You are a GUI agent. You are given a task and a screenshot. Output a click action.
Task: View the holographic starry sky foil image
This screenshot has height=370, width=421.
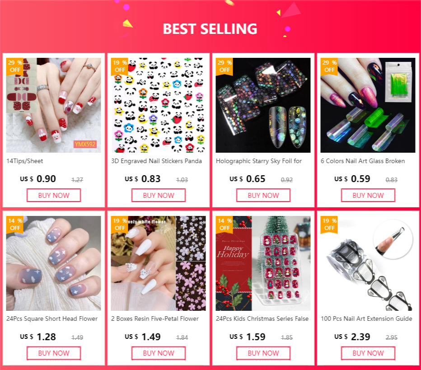263,105
